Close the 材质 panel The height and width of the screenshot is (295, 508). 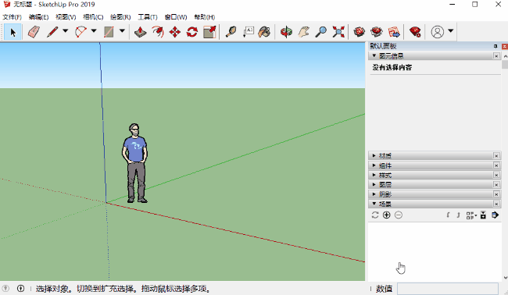pos(496,156)
